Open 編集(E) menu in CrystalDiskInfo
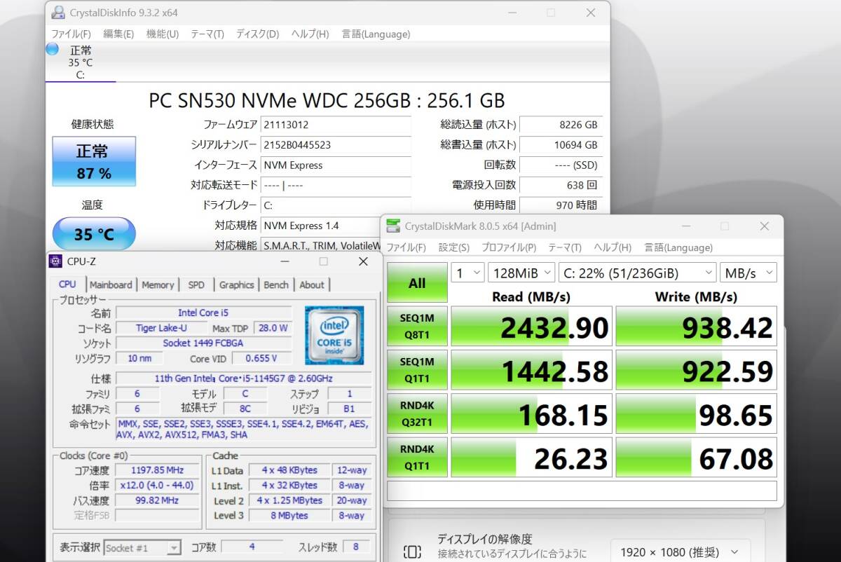 pyautogui.click(x=118, y=34)
